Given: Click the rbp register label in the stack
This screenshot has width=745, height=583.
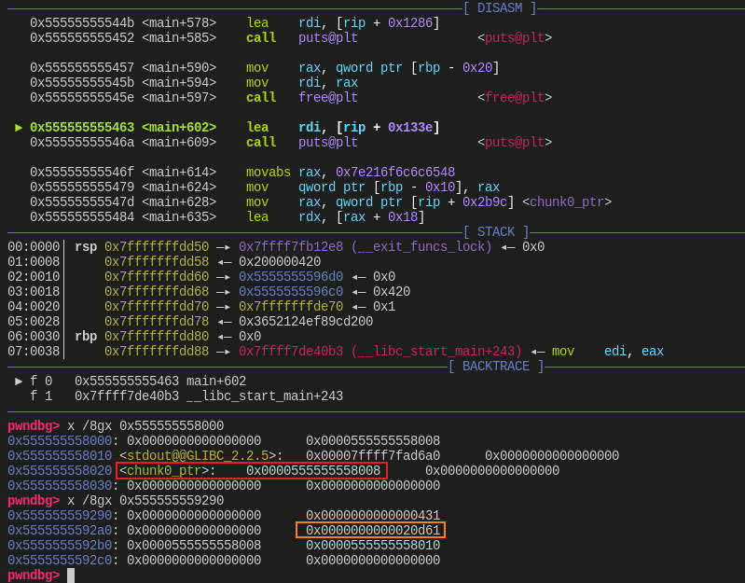Looking at the screenshot, I should click(86, 337).
